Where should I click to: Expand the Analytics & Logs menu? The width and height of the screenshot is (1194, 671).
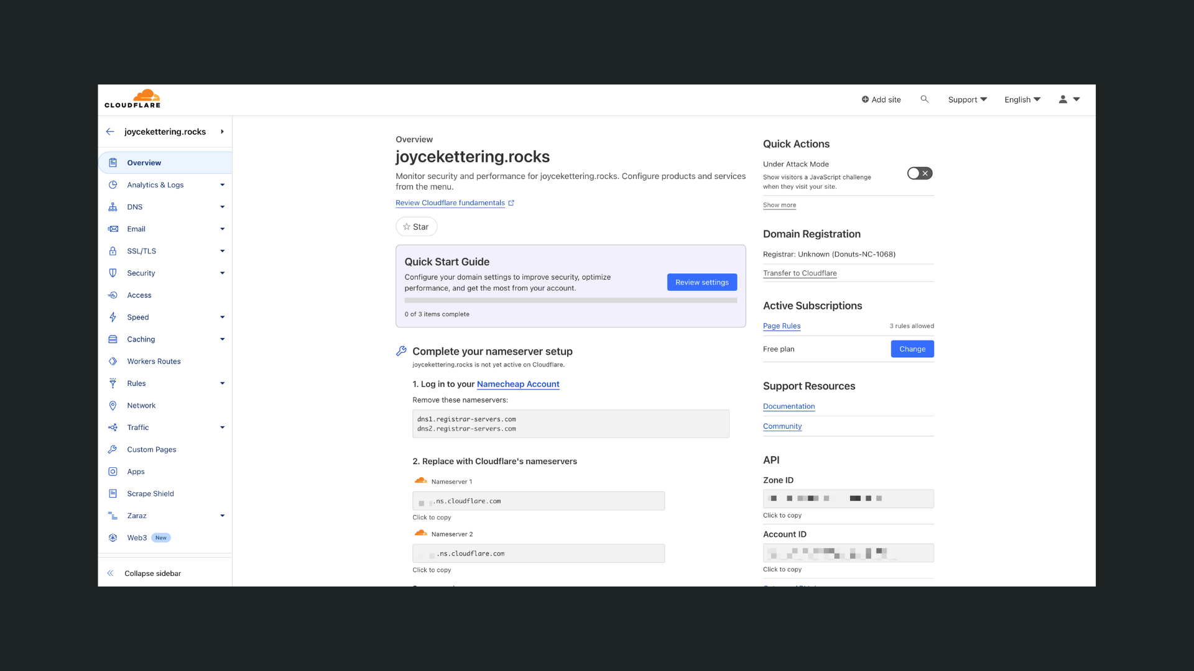coord(222,185)
